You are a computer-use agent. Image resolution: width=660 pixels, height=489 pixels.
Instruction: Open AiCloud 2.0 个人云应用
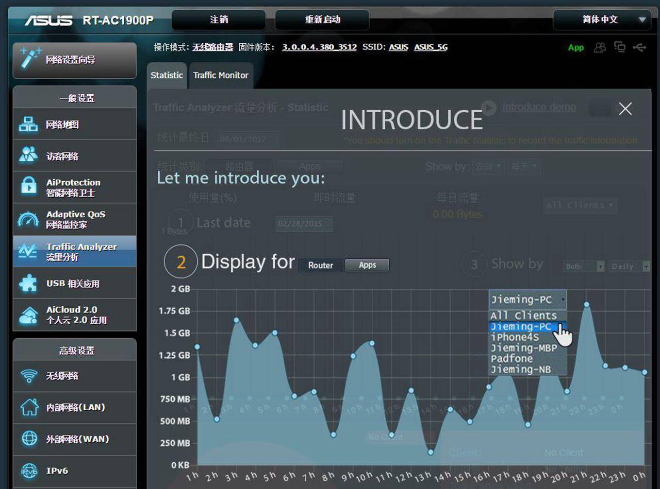coord(75,315)
